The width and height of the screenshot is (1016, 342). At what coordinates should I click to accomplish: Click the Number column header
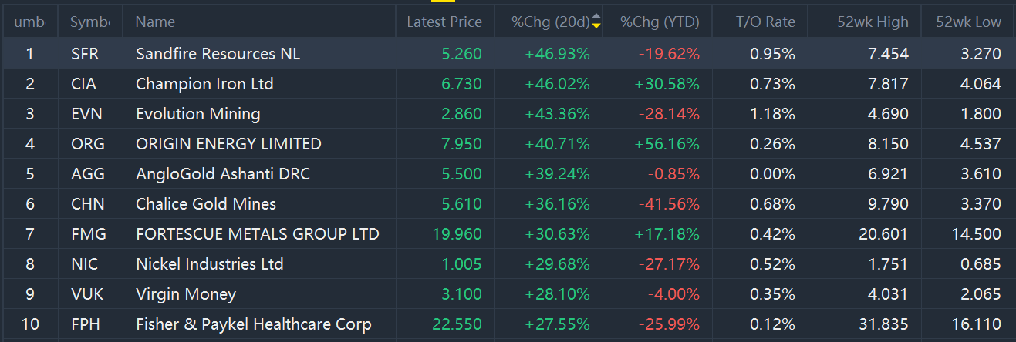click(29, 22)
